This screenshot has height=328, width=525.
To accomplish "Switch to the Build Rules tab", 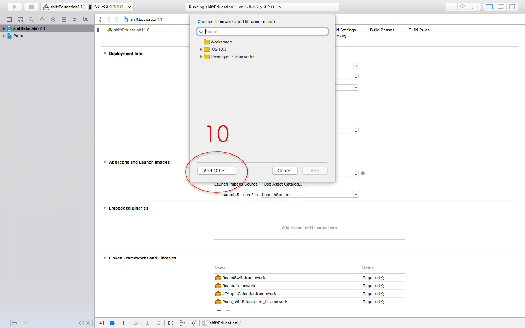I will [x=419, y=30].
